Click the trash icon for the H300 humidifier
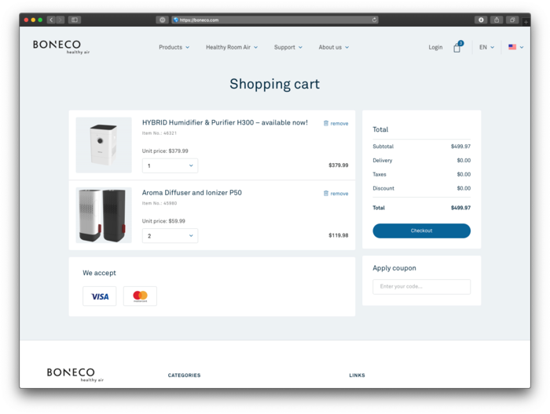 pos(326,123)
